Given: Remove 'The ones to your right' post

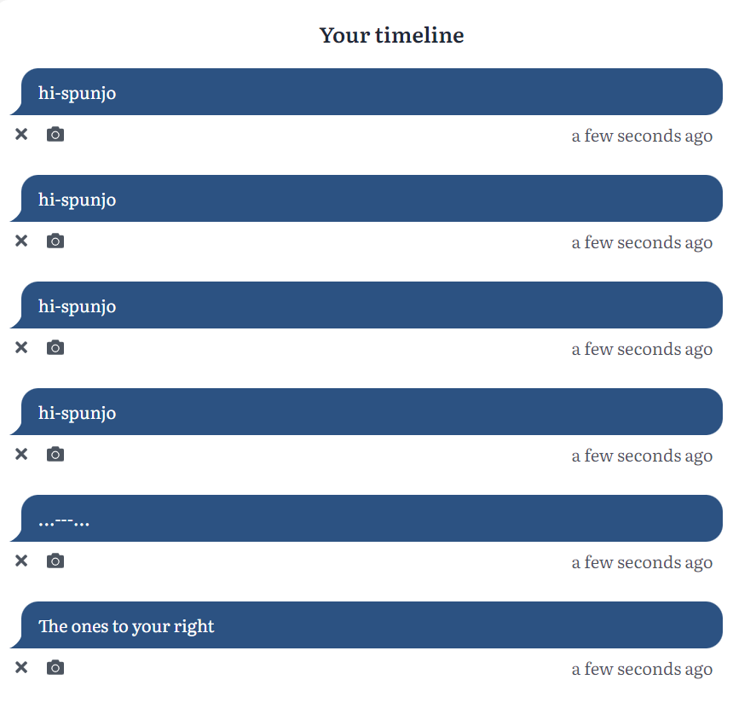Looking at the screenshot, I should [x=21, y=667].
